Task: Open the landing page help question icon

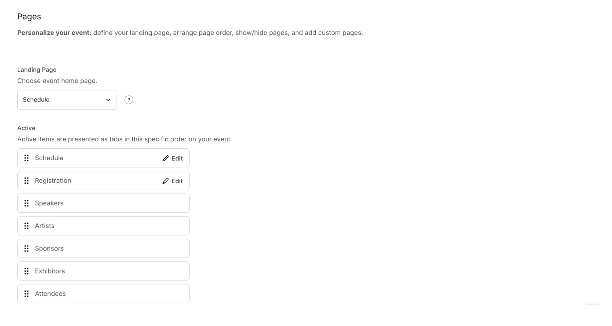Action: tap(129, 100)
